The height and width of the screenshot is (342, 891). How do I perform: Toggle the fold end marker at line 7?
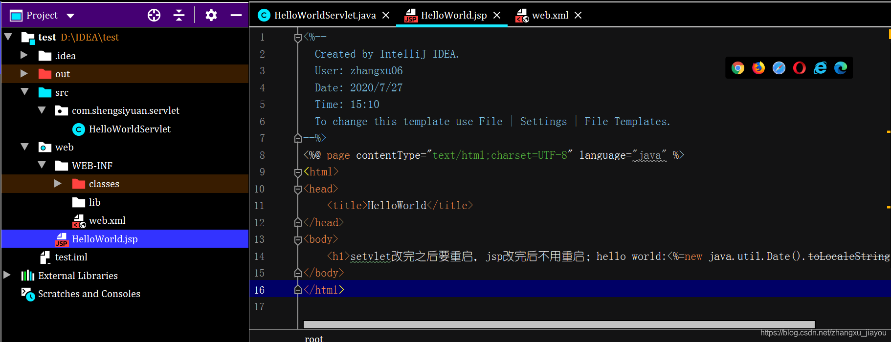click(298, 138)
